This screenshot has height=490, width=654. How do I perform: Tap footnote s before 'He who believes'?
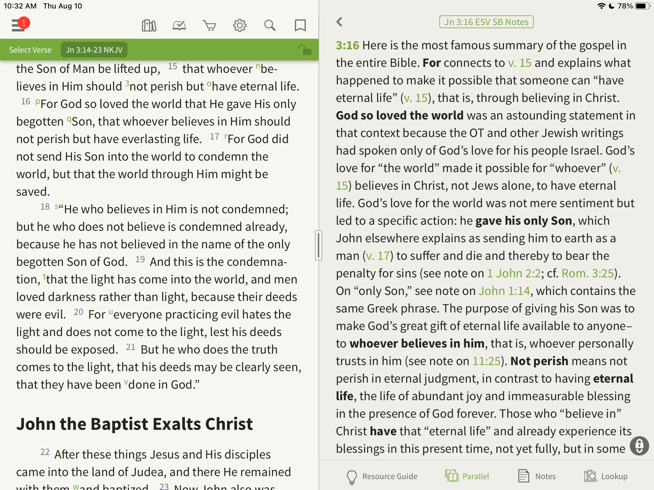pos(57,207)
